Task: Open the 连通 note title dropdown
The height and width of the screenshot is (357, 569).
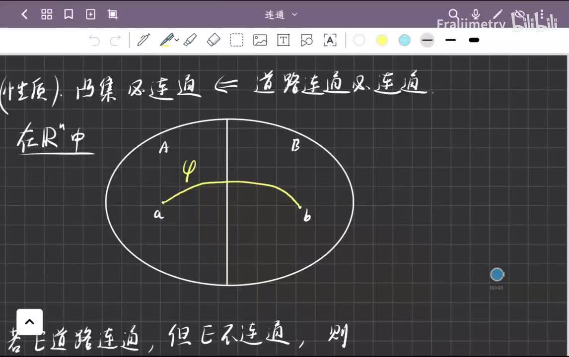Action: [x=281, y=15]
